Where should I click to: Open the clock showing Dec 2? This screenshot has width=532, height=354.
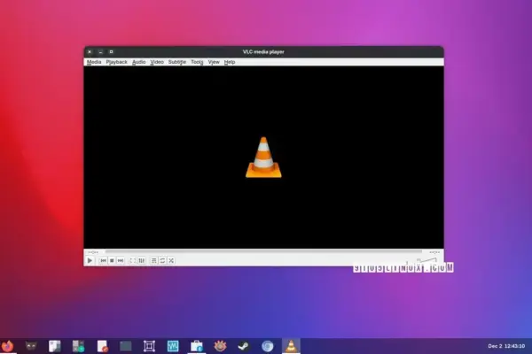(506, 346)
